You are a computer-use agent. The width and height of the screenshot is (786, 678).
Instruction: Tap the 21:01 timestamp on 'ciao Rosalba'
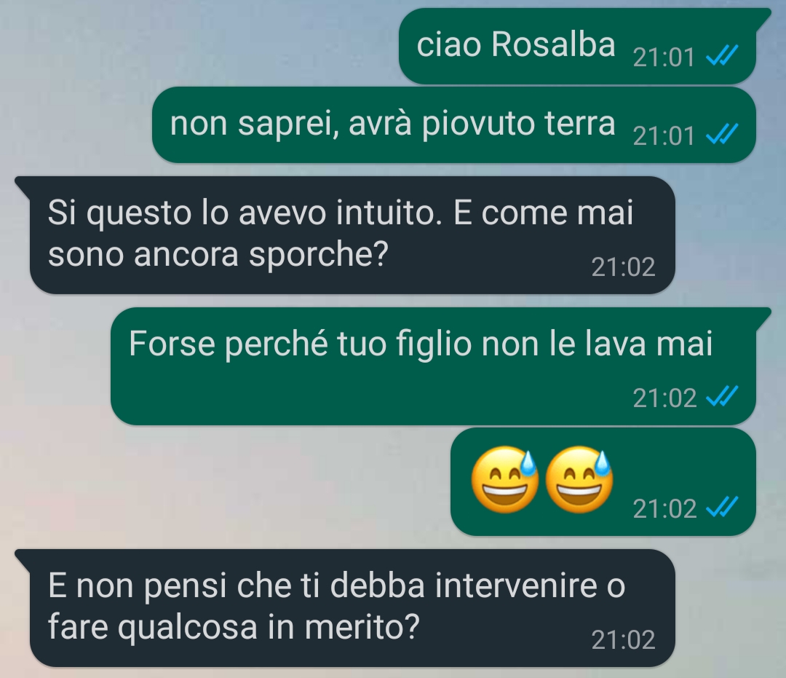[664, 58]
